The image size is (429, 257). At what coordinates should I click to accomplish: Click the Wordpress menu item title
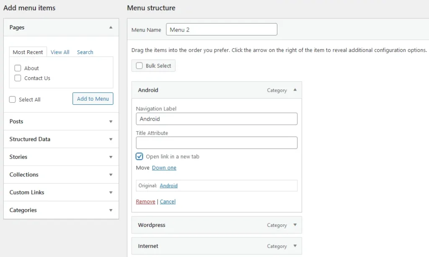152,225
